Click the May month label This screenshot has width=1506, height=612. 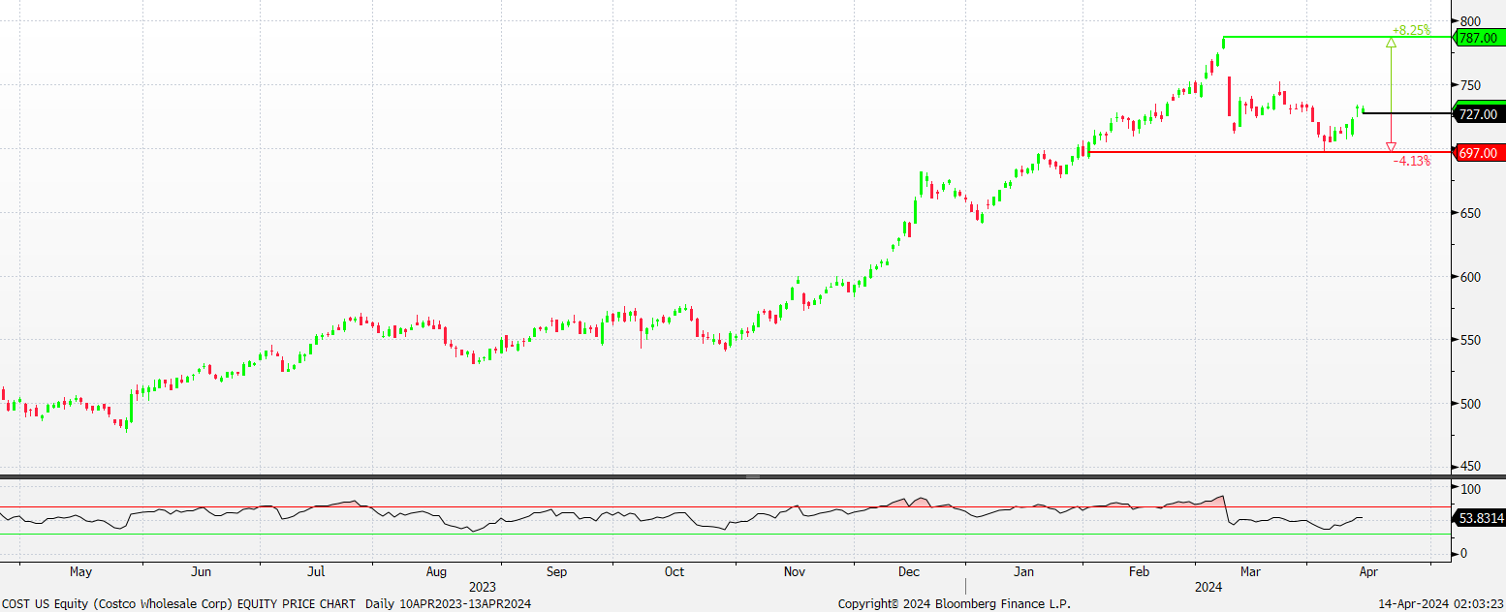click(80, 571)
